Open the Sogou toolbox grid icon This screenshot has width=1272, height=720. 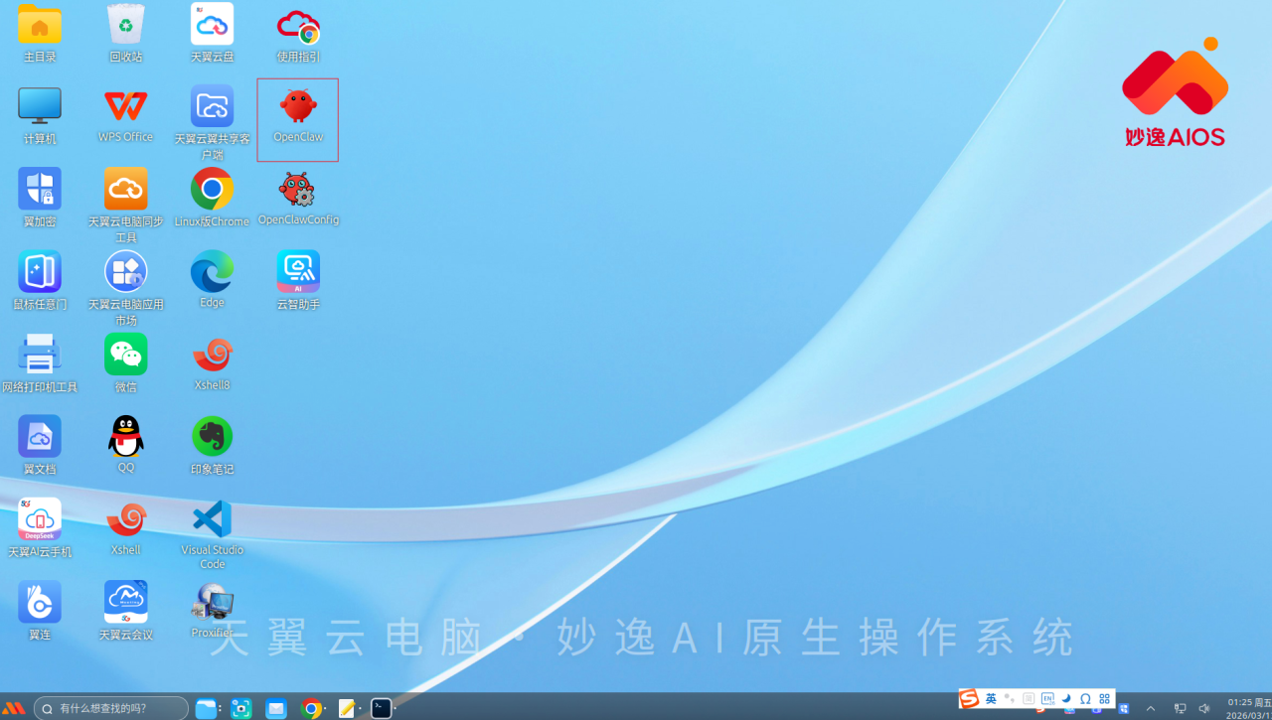click(1104, 699)
